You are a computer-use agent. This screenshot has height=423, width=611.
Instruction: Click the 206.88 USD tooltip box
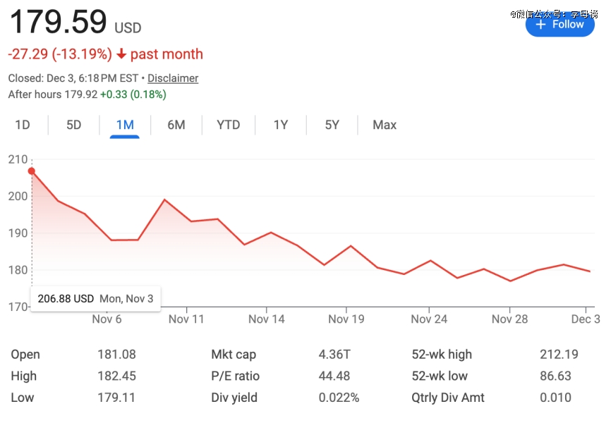point(95,298)
